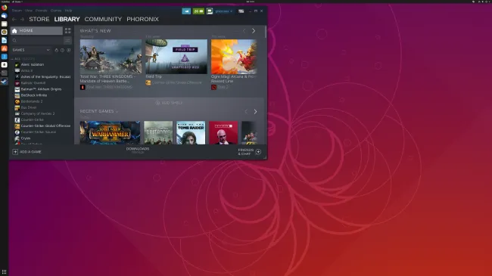Expand the phoronix account dropdown

pyautogui.click(x=224, y=11)
